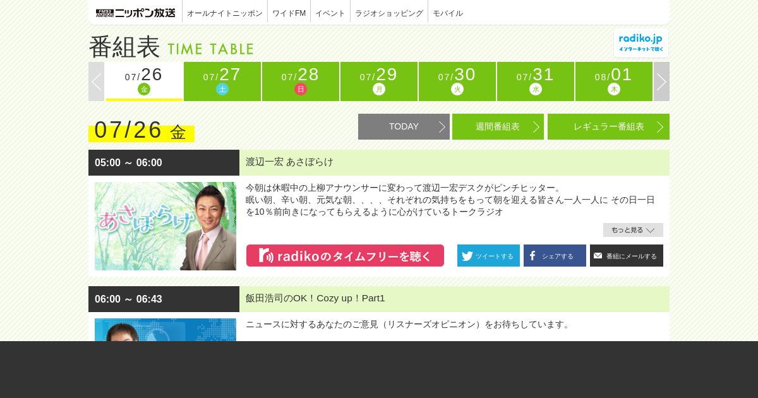Share あさぼらけ on Facebook
The height and width of the screenshot is (398, 758).
(x=555, y=256)
